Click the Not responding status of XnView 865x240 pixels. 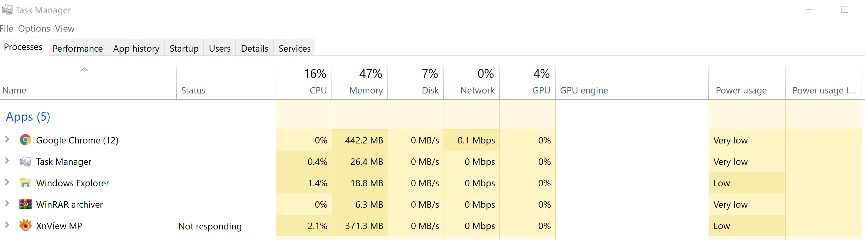210,226
